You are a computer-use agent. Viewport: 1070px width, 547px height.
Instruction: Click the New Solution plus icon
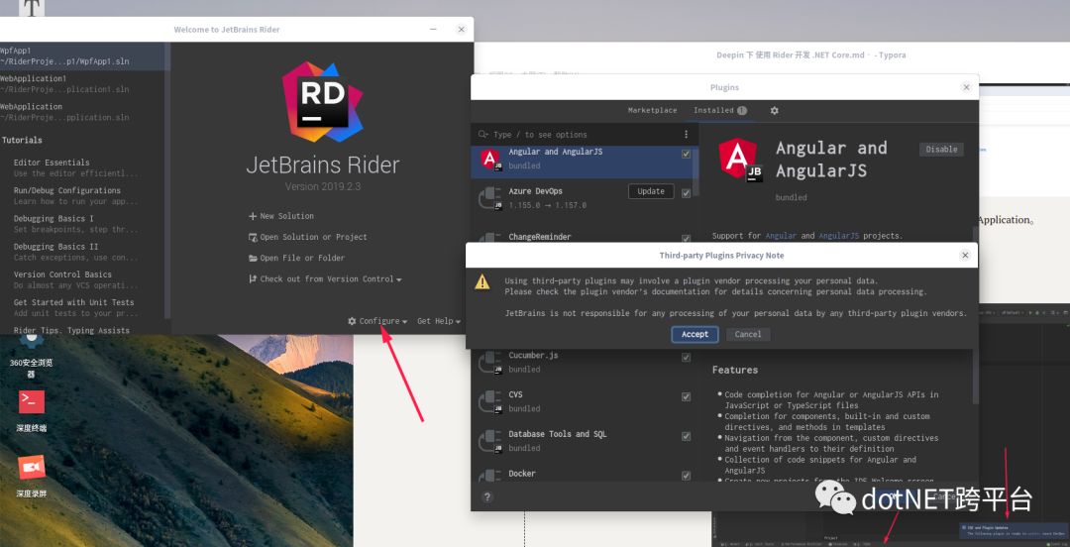tap(253, 216)
